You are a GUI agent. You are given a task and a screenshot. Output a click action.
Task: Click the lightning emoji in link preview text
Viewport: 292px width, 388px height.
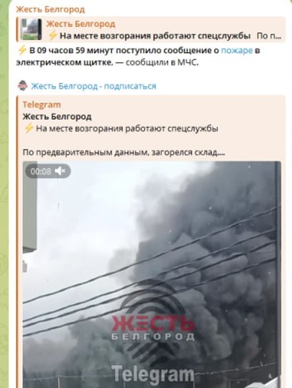click(28, 129)
